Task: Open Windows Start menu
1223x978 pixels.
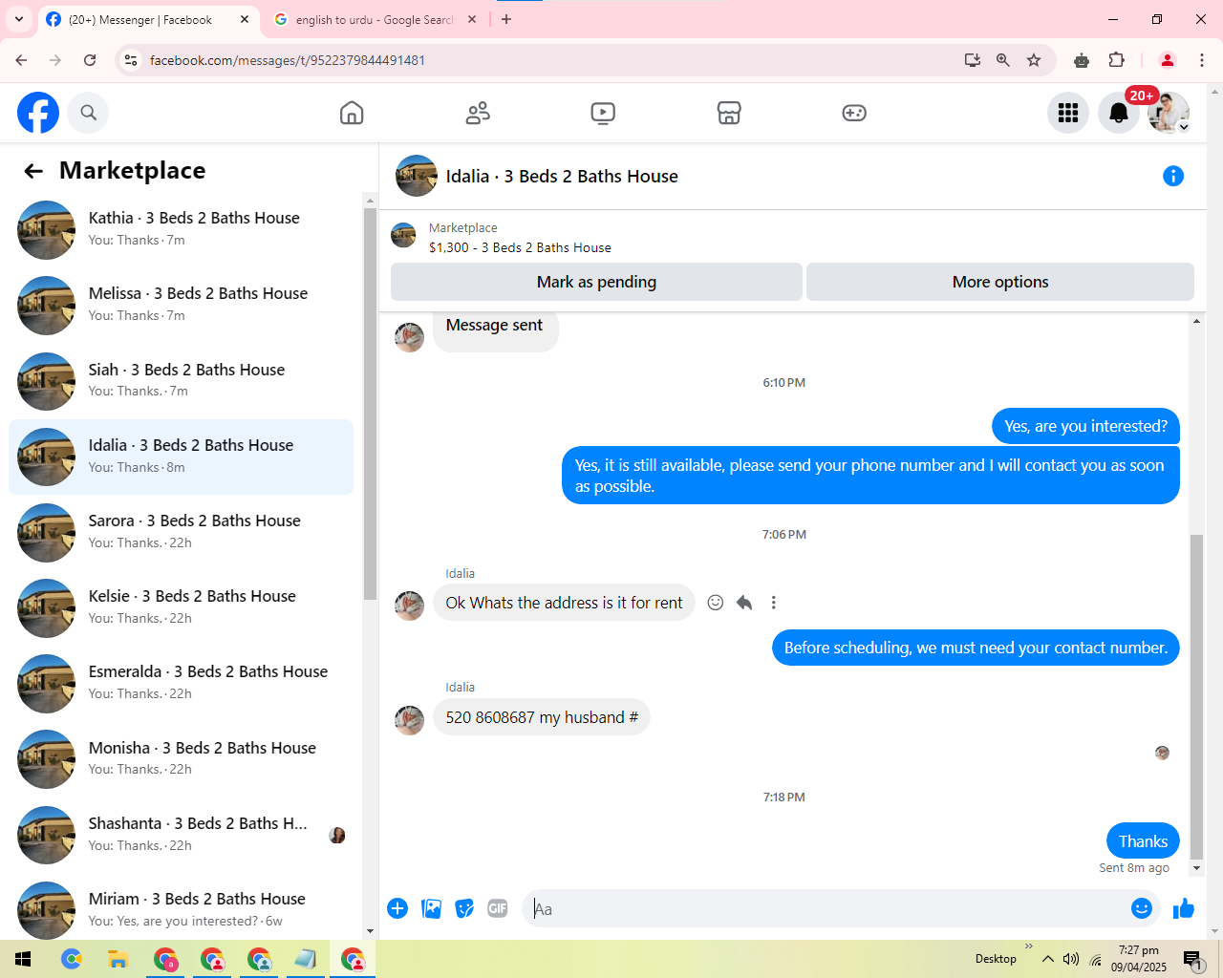Action: click(23, 959)
